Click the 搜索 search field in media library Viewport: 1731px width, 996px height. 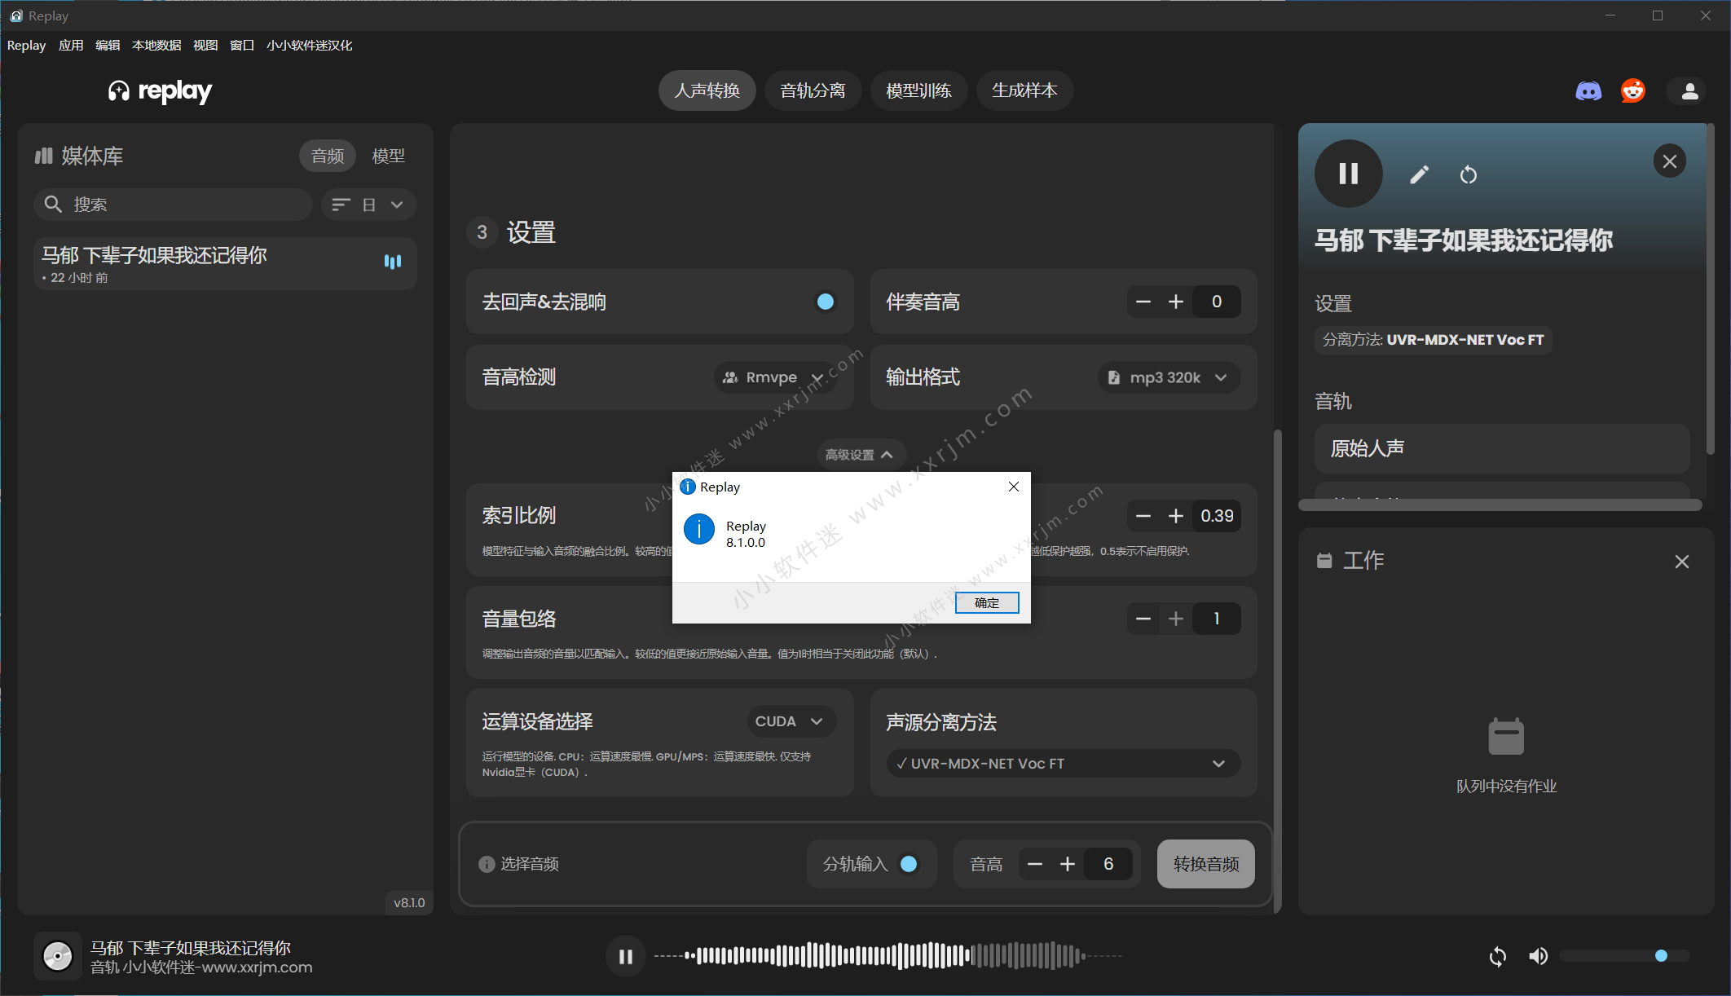173,205
